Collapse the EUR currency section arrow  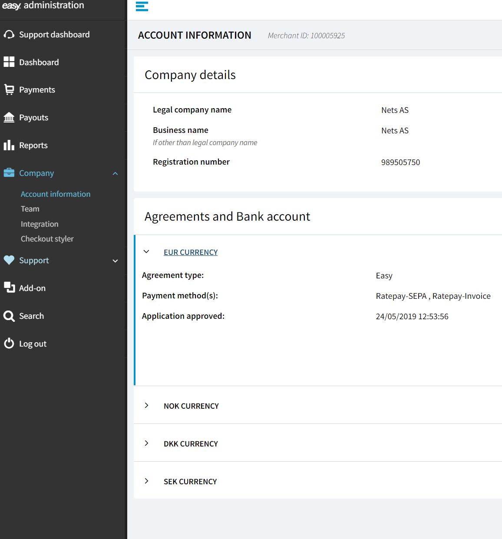[146, 252]
